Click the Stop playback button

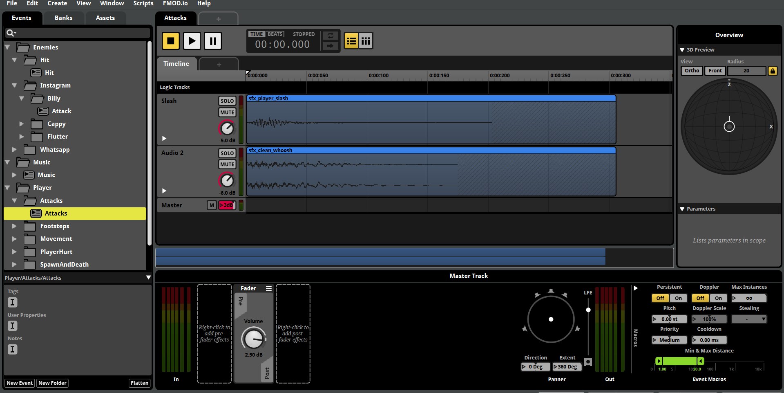pyautogui.click(x=171, y=41)
